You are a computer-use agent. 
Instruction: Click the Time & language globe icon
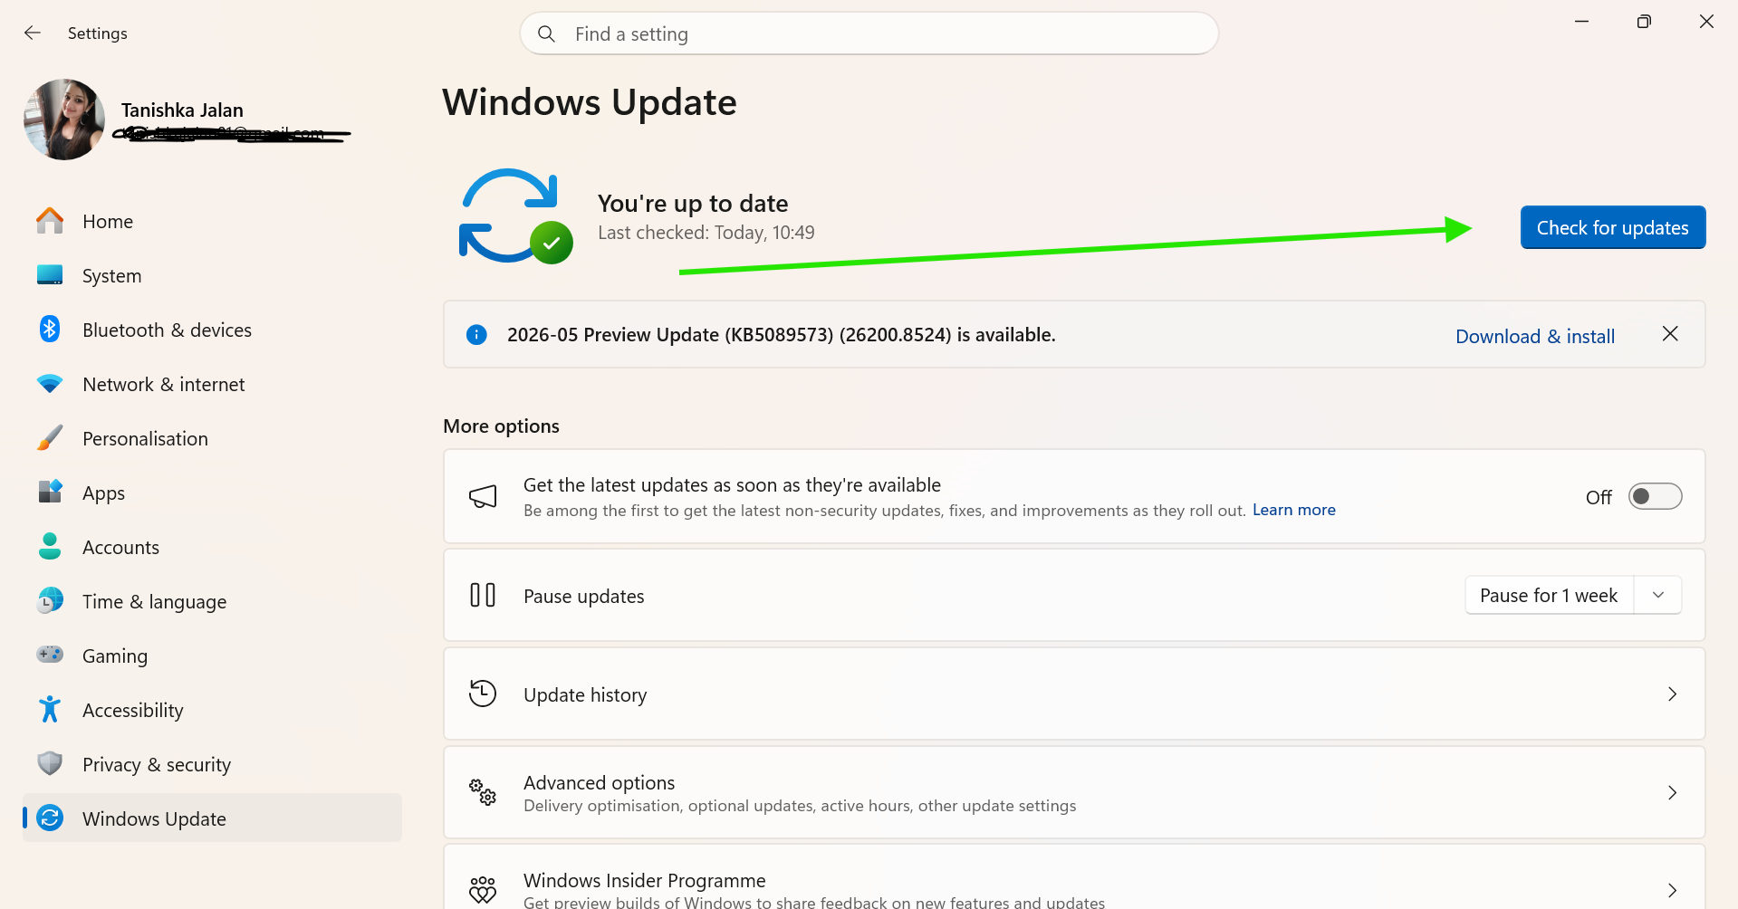[50, 600]
